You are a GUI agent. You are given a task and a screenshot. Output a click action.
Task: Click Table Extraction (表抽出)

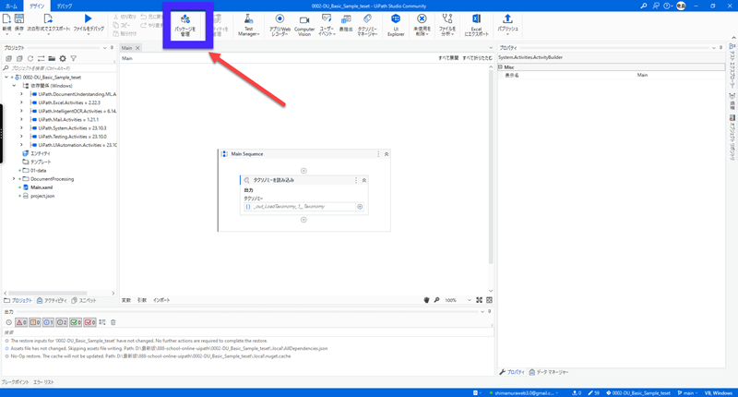pos(346,24)
